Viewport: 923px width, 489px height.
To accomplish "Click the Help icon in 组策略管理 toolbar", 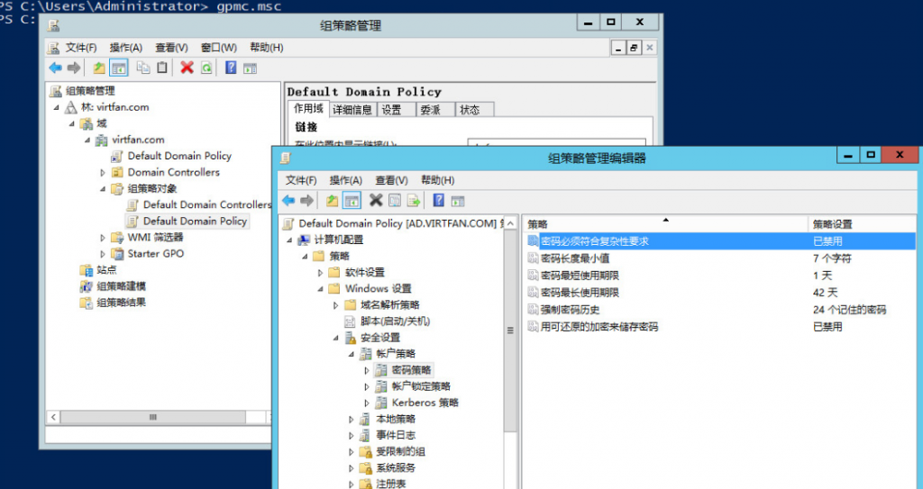I will [x=231, y=68].
